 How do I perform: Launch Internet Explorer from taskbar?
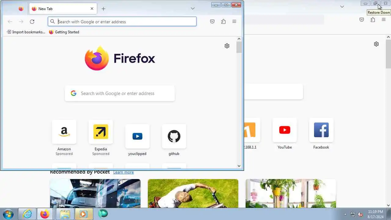27,214
